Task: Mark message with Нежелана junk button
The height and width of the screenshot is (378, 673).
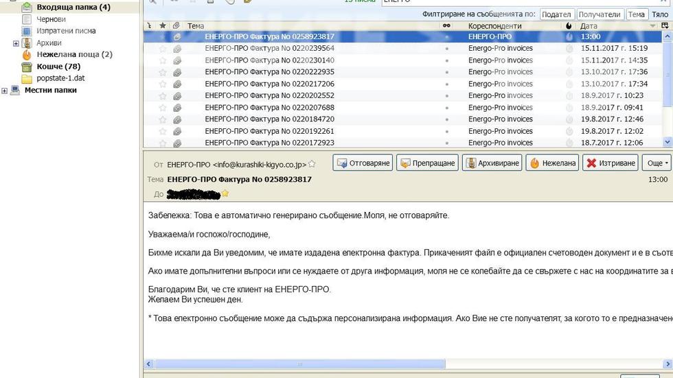Action: point(552,163)
